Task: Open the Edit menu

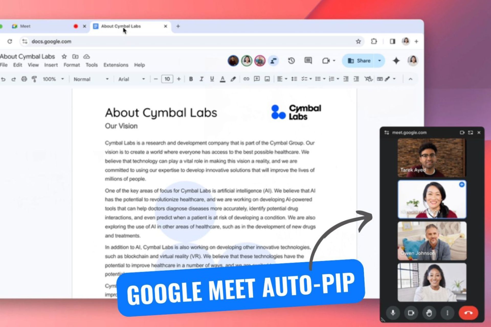Action: pos(18,65)
